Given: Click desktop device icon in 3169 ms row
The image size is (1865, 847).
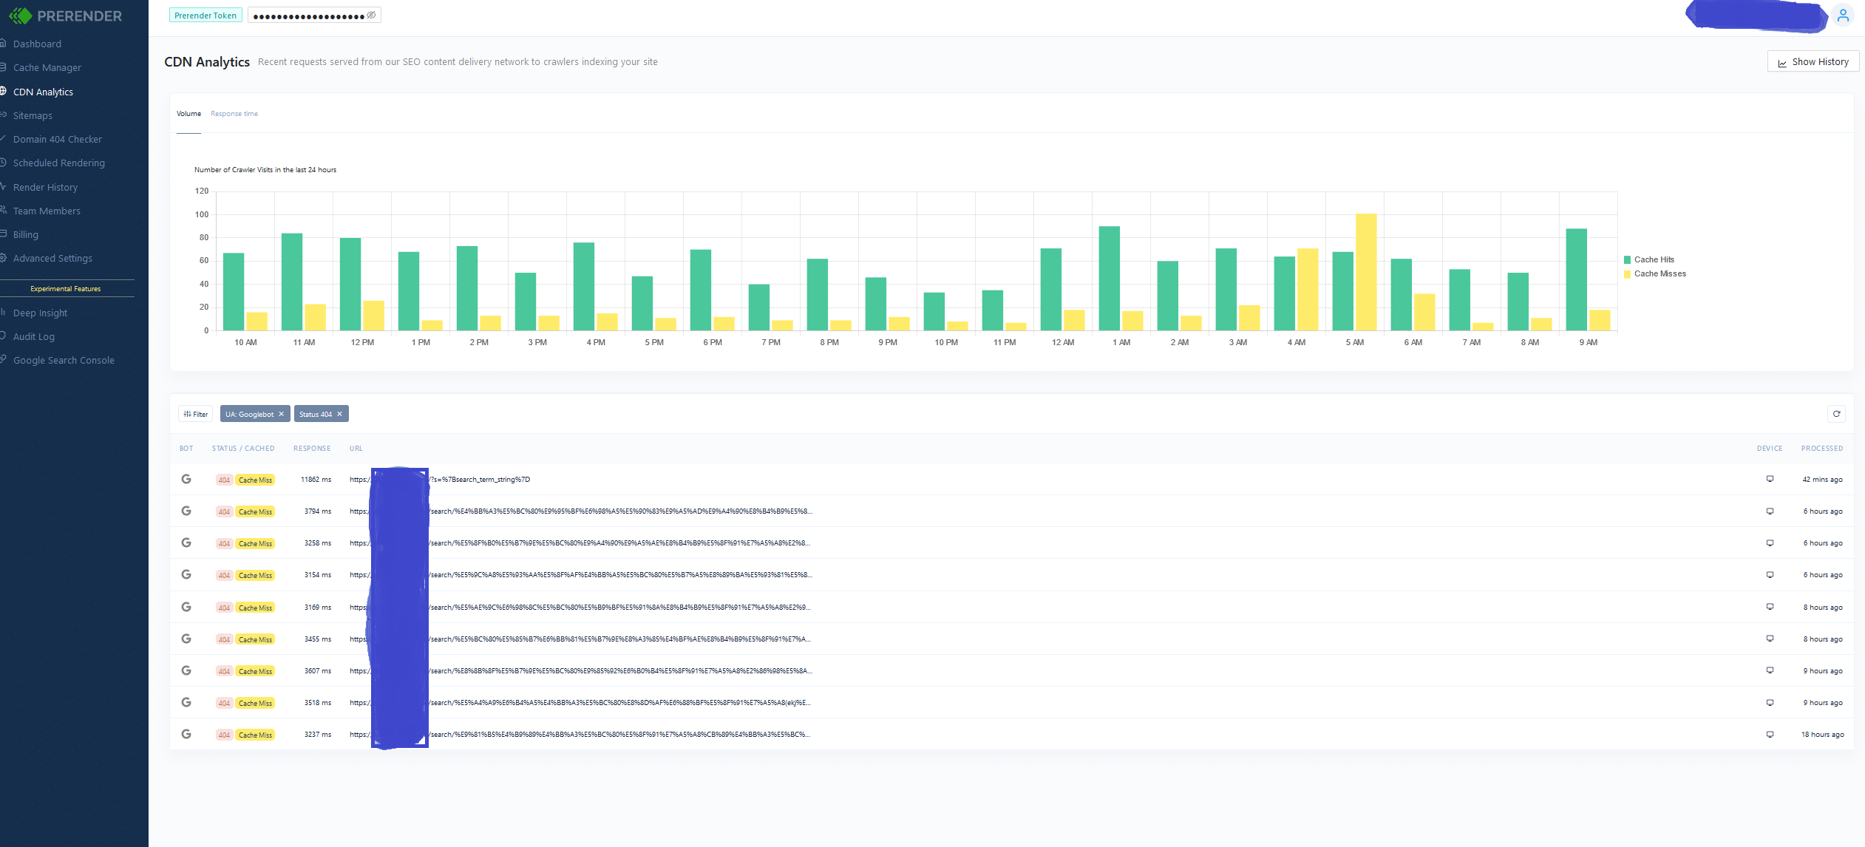Looking at the screenshot, I should [x=1770, y=607].
